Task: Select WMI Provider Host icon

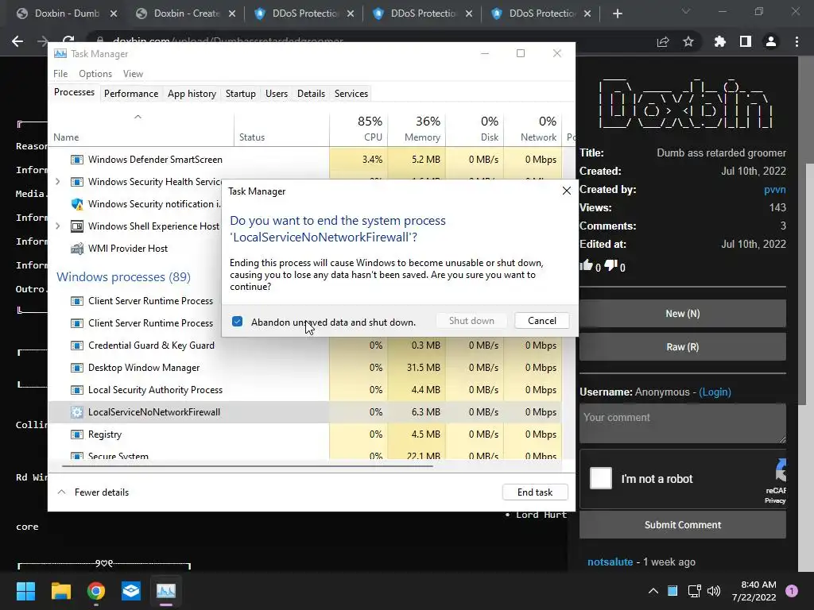Action: point(77,249)
